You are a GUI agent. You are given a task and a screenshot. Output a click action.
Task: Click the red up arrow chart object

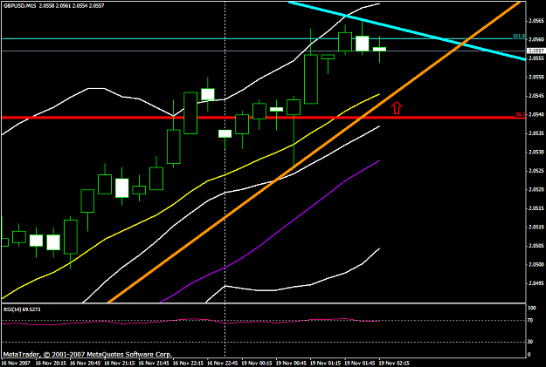[397, 108]
